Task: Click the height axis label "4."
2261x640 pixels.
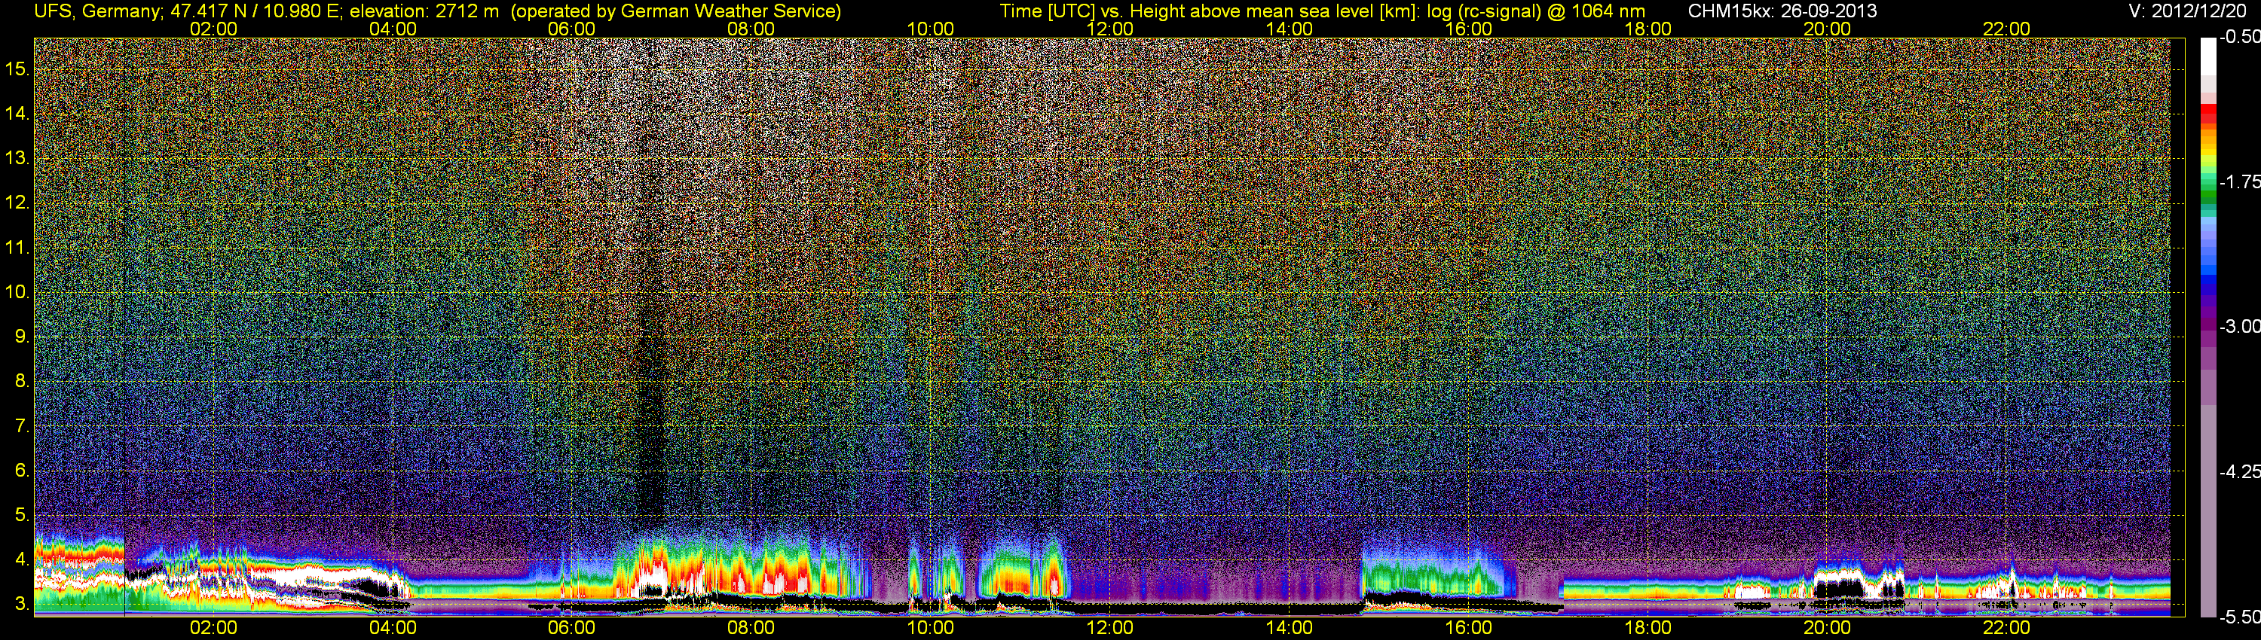Action: pyautogui.click(x=22, y=559)
